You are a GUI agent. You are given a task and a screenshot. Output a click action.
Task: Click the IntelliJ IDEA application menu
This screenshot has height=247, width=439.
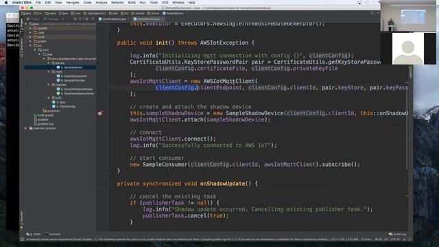pos(22,2)
